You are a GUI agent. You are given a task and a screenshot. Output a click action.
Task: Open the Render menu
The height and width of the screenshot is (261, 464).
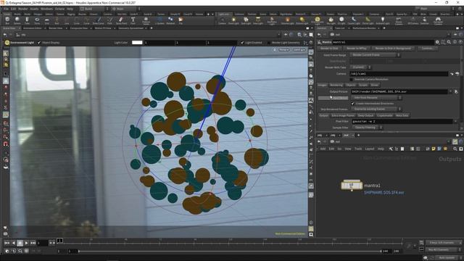pyautogui.click(x=22, y=9)
